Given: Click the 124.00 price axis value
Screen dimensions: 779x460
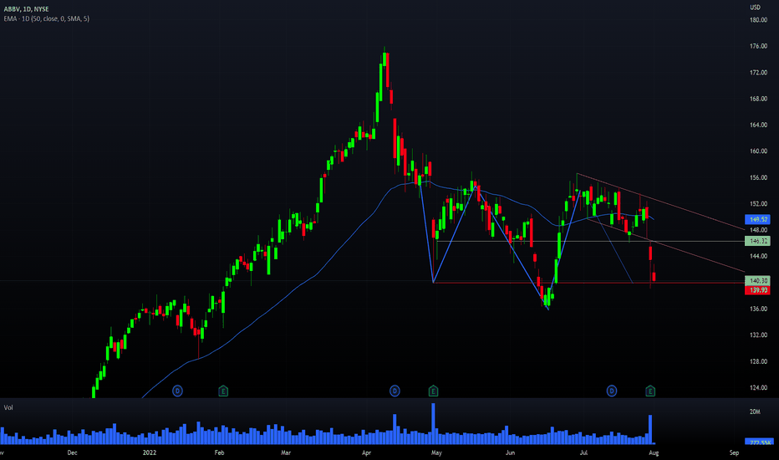Looking at the screenshot, I should 758,387.
